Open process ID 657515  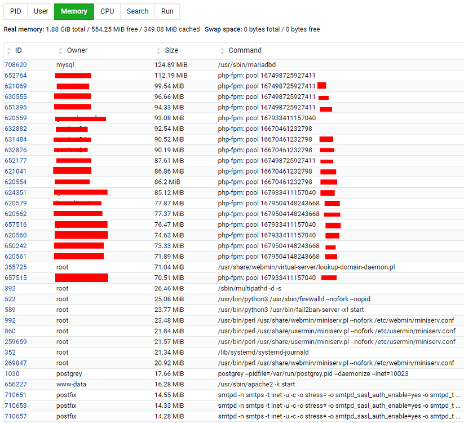click(16, 278)
